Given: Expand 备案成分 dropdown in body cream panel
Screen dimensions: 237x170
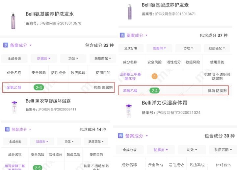Looking at the screenshot, I should click(147, 136).
